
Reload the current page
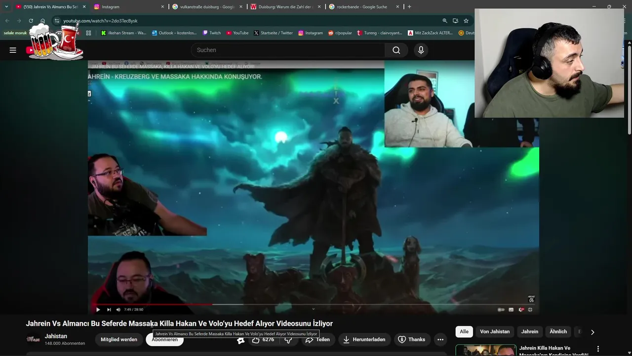[31, 21]
